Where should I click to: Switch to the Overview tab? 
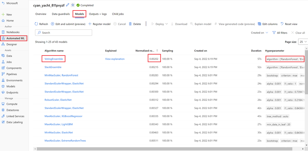tap(41, 14)
